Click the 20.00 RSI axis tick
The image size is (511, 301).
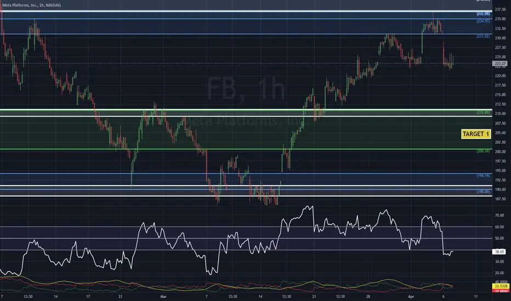(499, 273)
